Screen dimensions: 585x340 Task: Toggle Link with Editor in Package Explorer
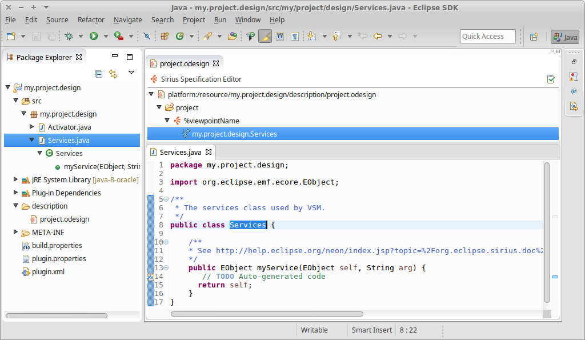coord(113,74)
